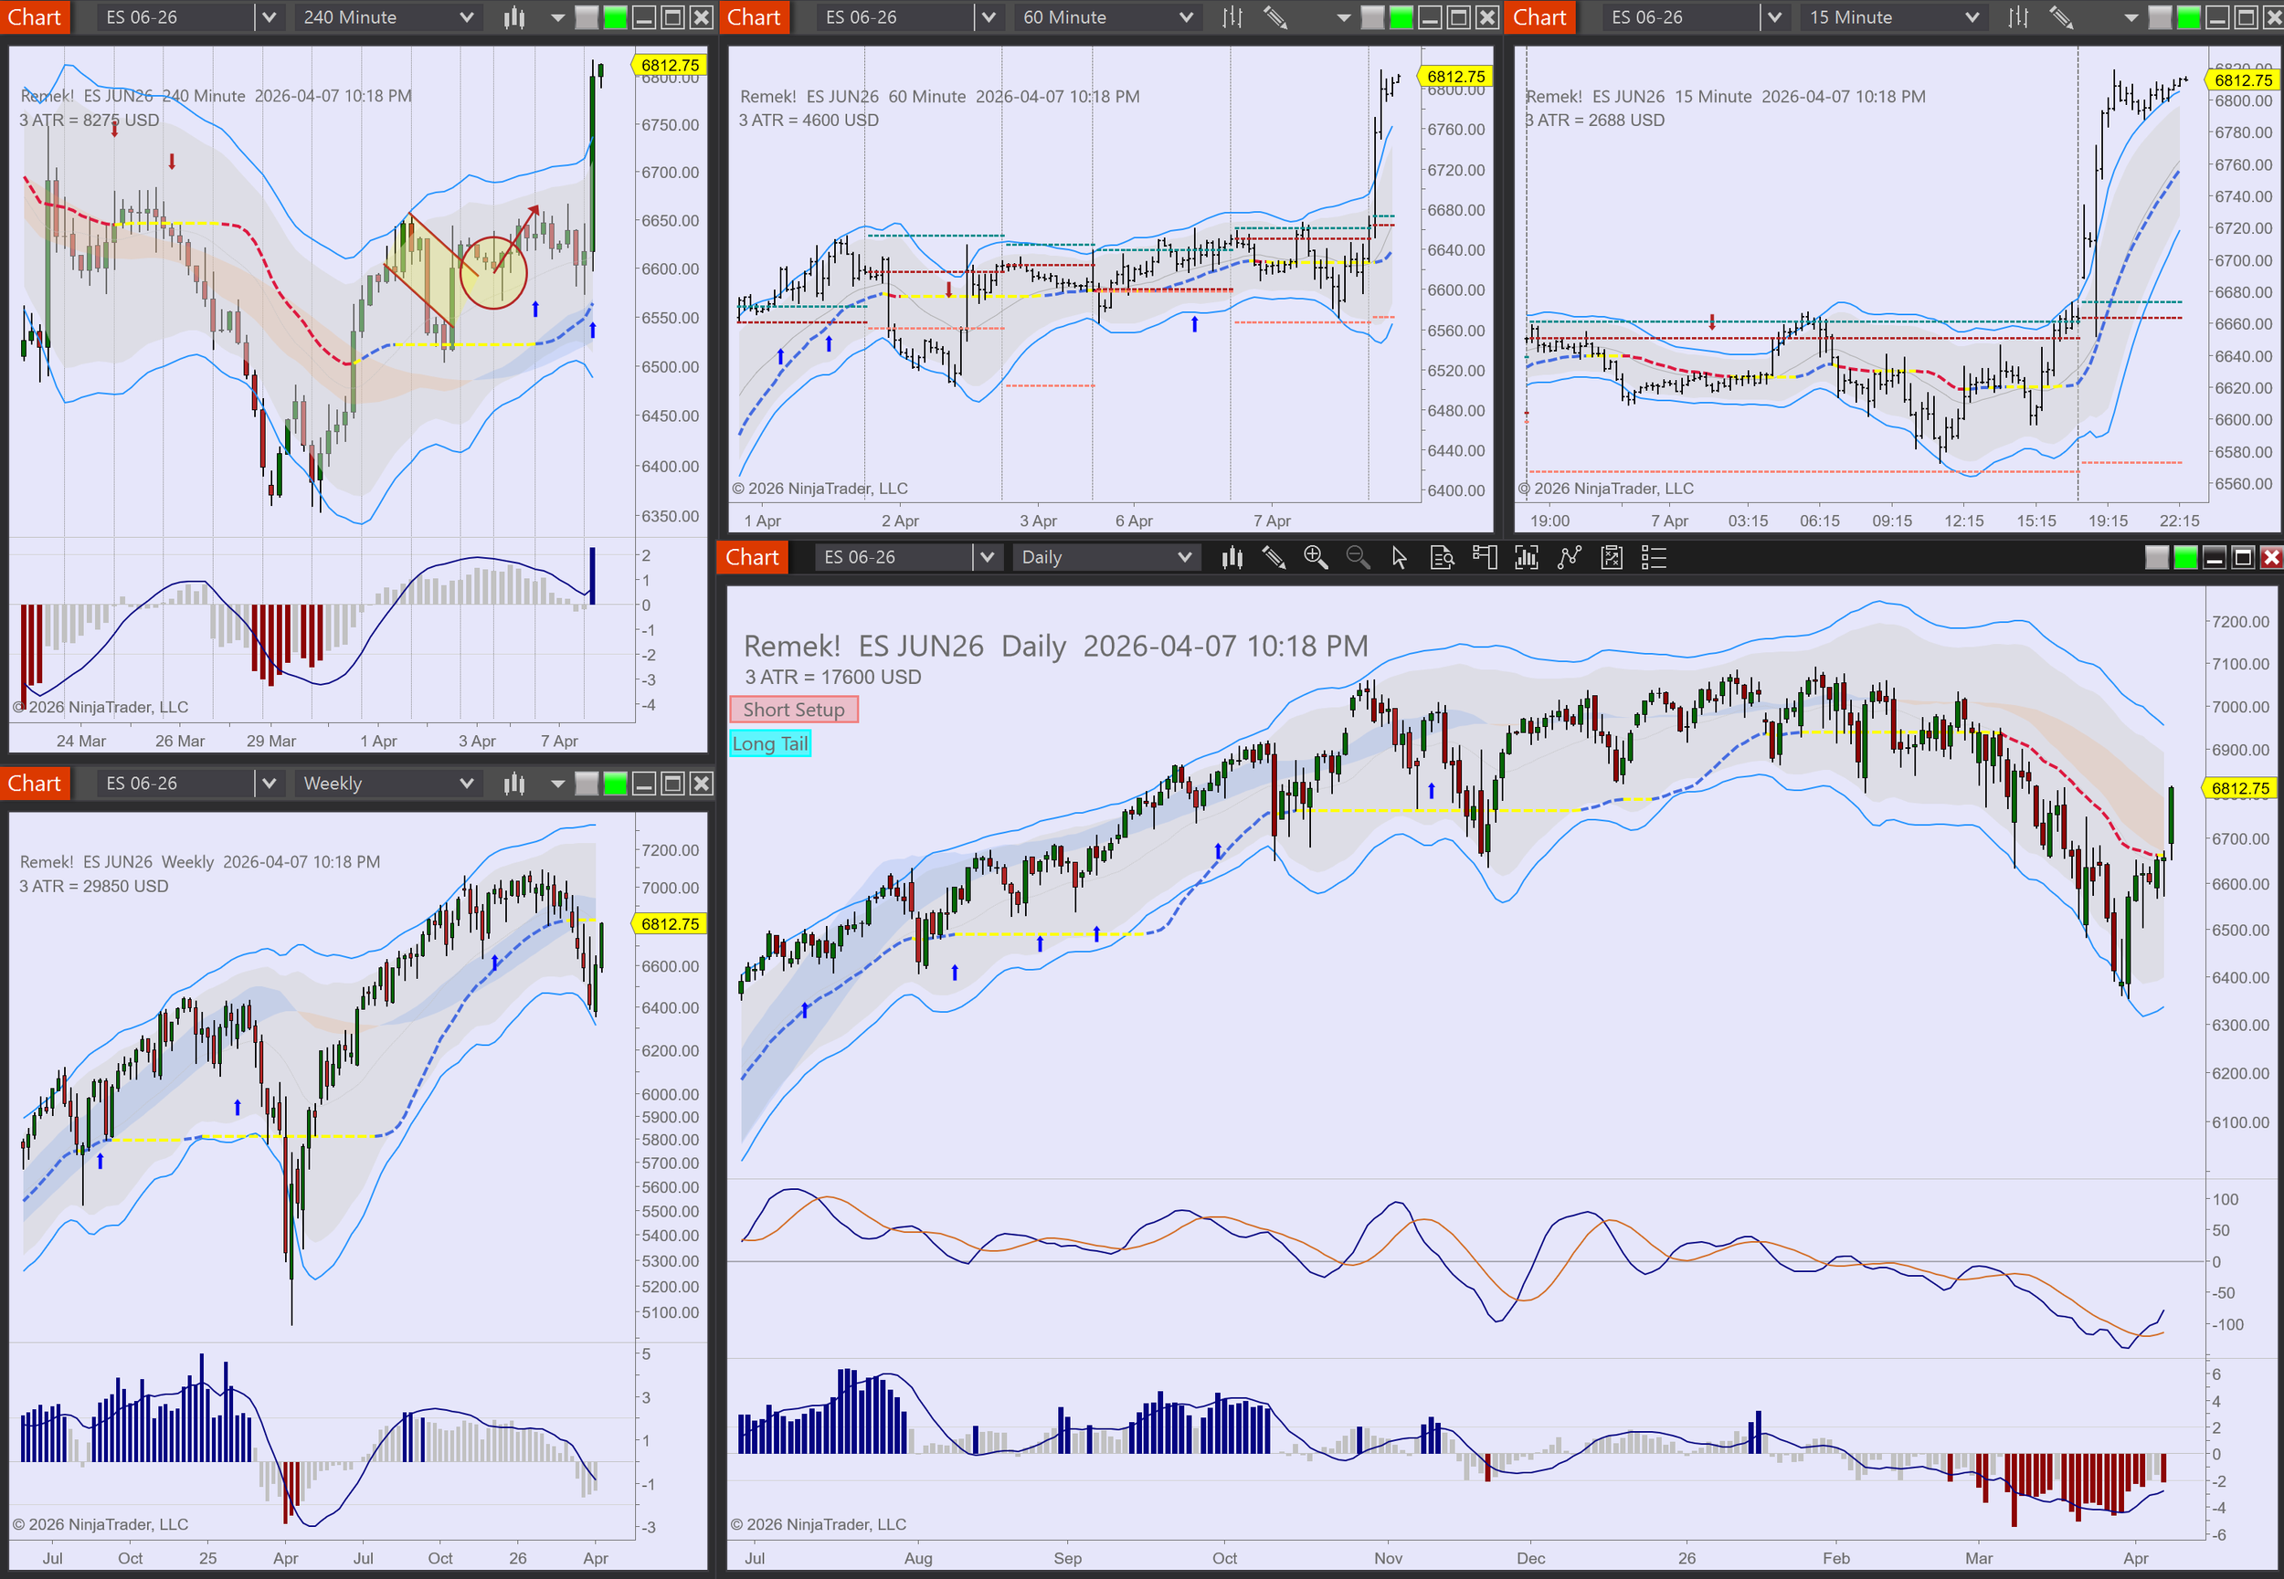Click the Short Setup label button

click(794, 710)
